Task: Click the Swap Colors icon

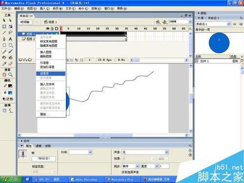Action: (12, 99)
